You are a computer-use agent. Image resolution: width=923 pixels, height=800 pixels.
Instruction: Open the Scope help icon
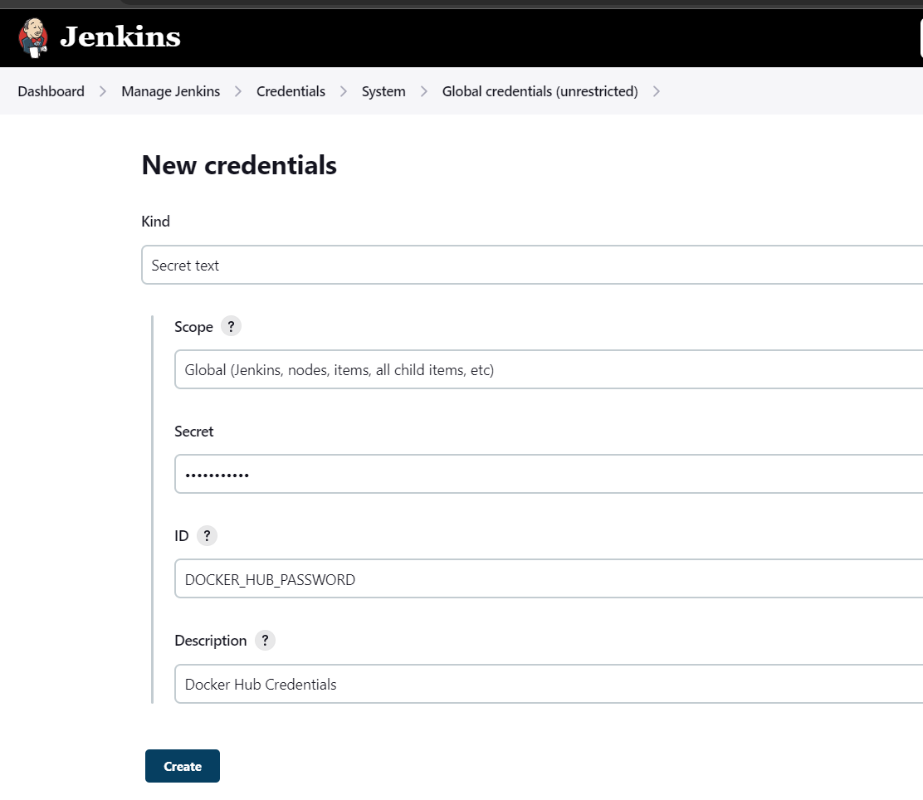point(232,326)
